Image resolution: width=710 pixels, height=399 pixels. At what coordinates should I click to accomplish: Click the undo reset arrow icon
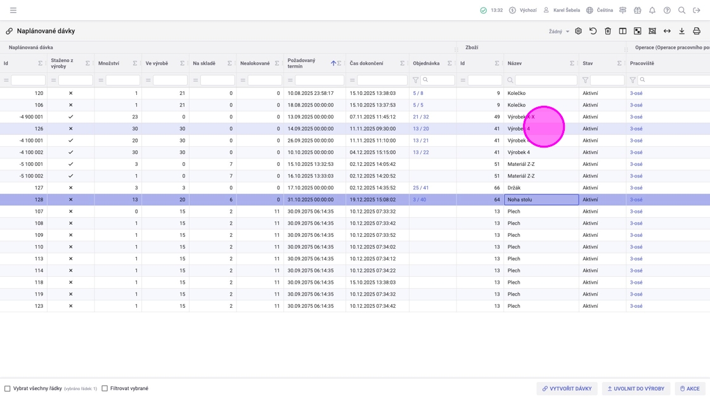coord(593,31)
